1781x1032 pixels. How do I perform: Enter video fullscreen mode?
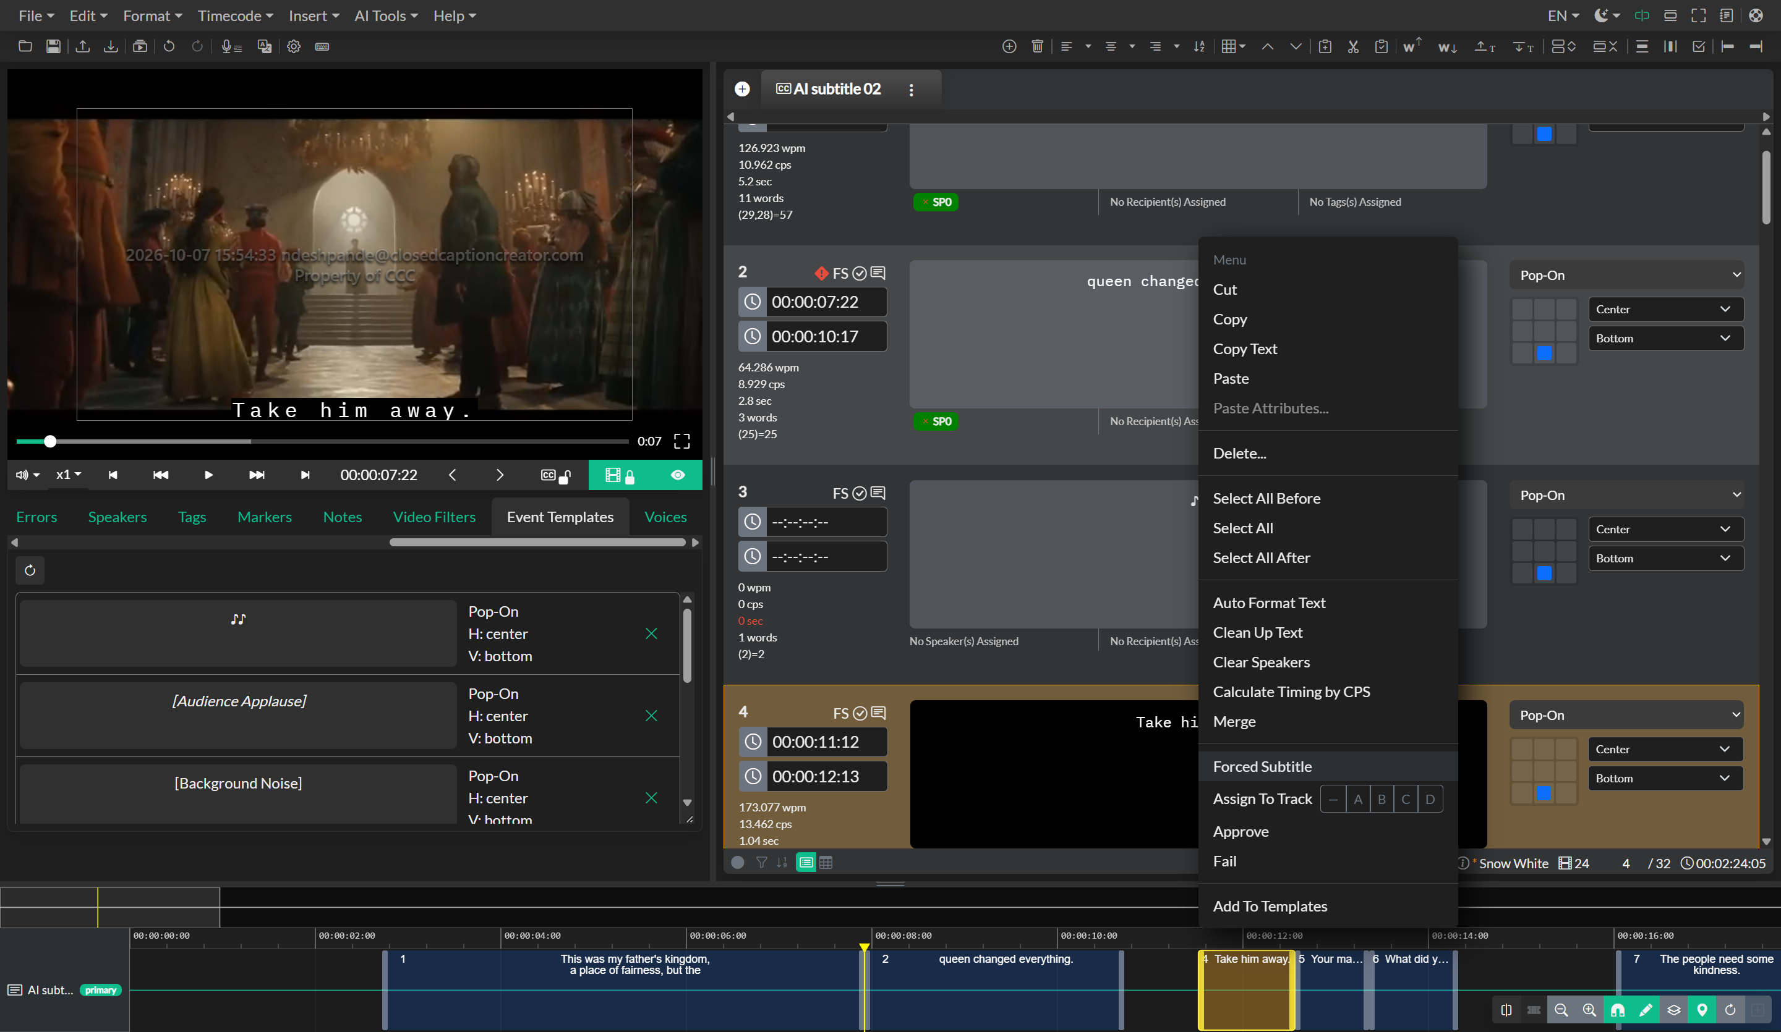pyautogui.click(x=681, y=441)
